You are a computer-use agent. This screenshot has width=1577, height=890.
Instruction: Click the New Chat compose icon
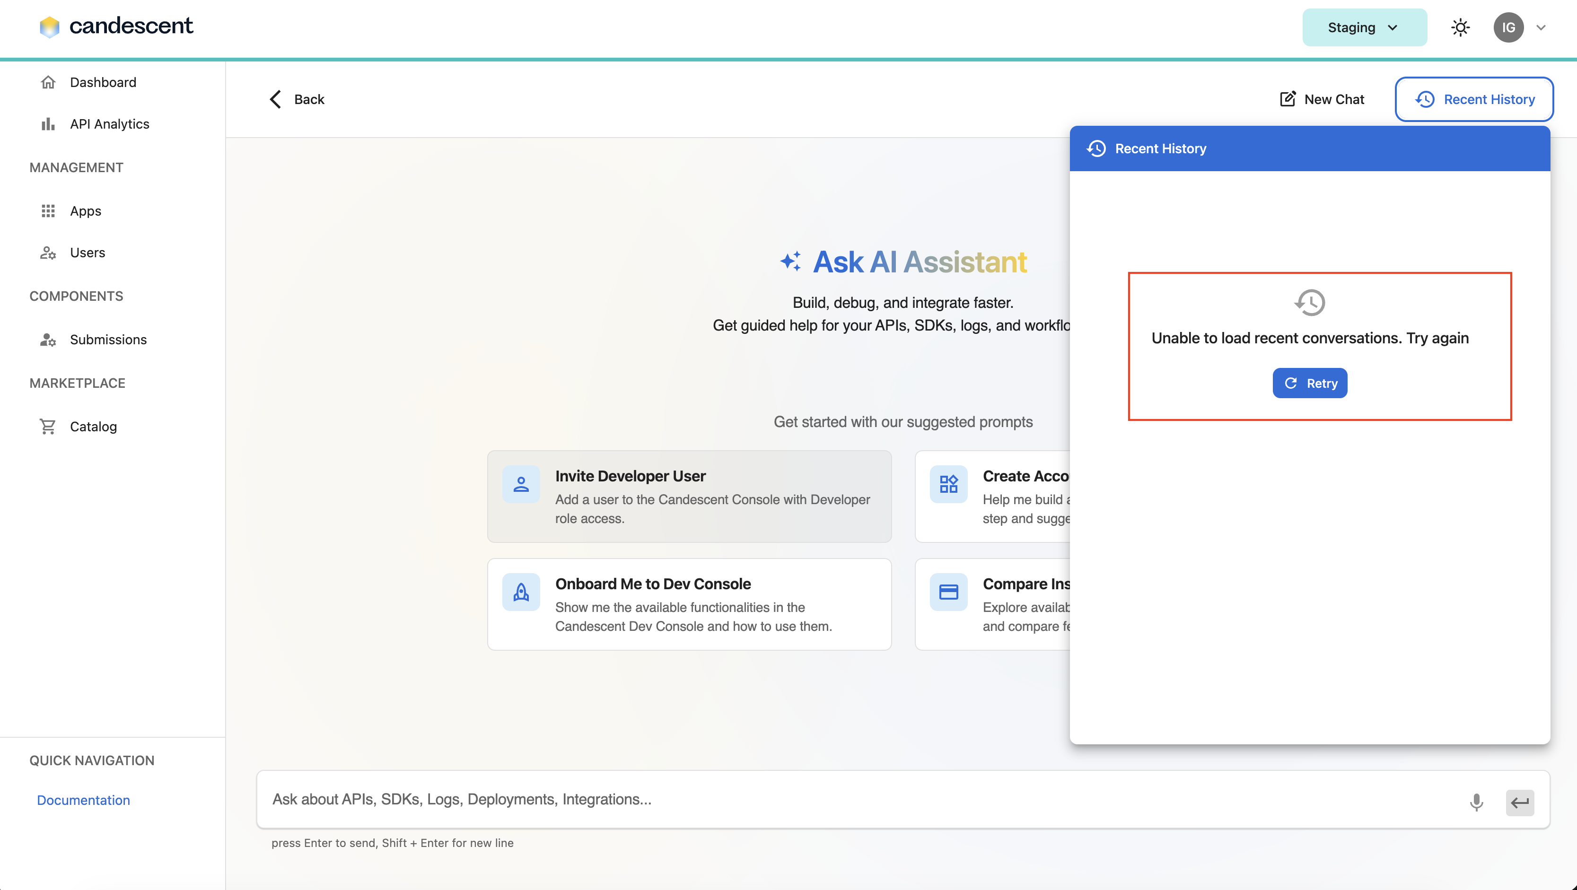tap(1288, 99)
